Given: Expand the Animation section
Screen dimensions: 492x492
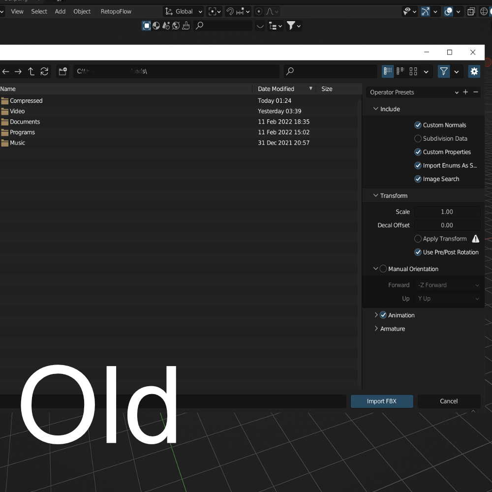Looking at the screenshot, I should (x=376, y=315).
